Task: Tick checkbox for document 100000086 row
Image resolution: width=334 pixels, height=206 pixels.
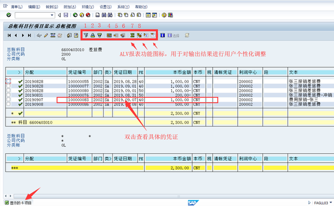Action: (x=8, y=104)
